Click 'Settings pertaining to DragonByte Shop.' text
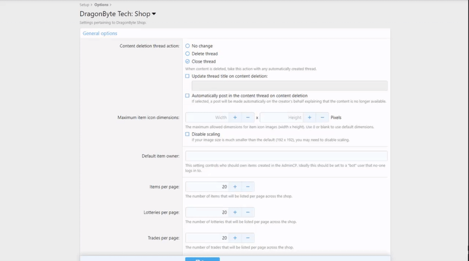This screenshot has width=469, height=261. 113,23
